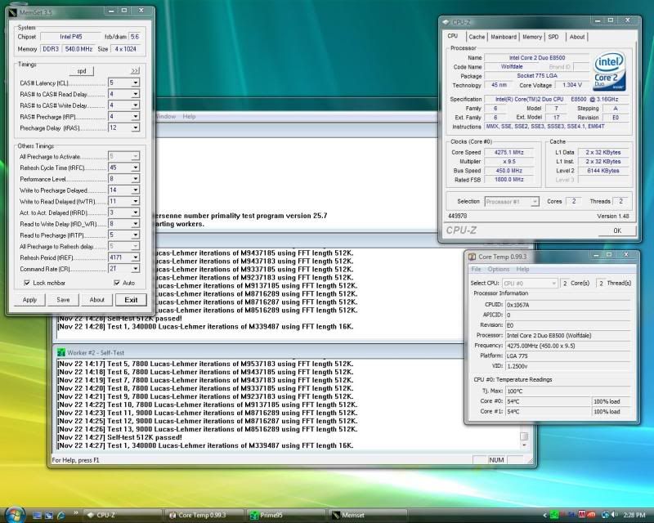Screen dimensions: 654x523
Task: Open the Refresh Cycle Time (tRFC) dropdown
Action: point(136,167)
